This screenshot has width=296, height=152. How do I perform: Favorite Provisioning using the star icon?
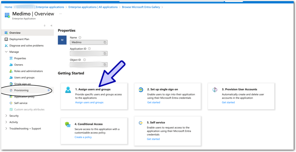49,90
